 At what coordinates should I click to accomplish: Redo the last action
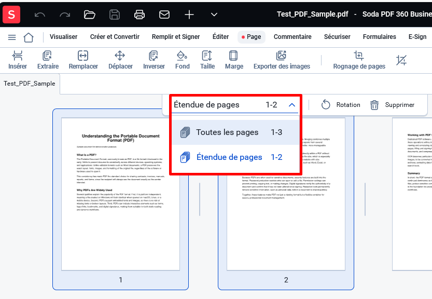point(65,15)
